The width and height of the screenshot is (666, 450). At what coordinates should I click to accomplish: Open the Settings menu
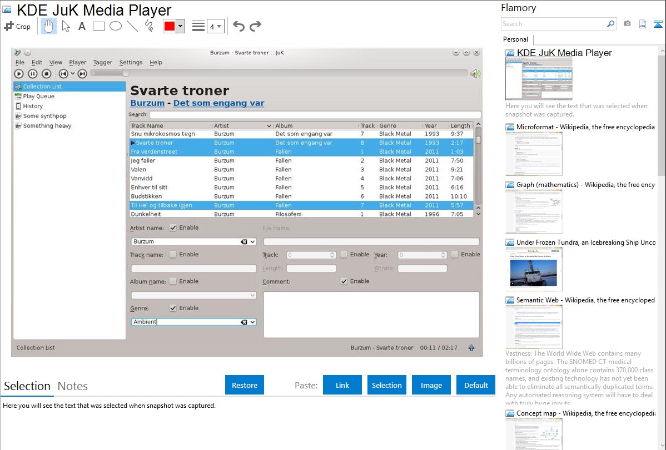coord(131,62)
